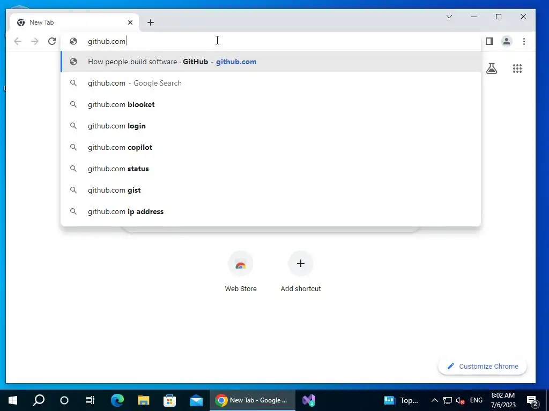549x411 pixels.
Task: Click the browser back arrow
Action: pos(18,41)
